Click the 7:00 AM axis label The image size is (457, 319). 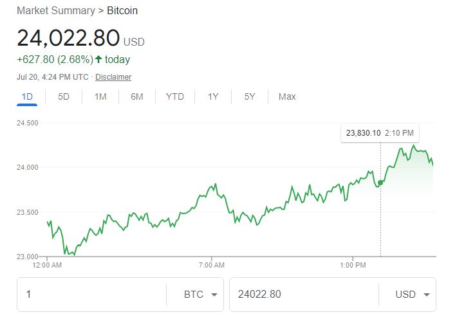click(x=212, y=265)
